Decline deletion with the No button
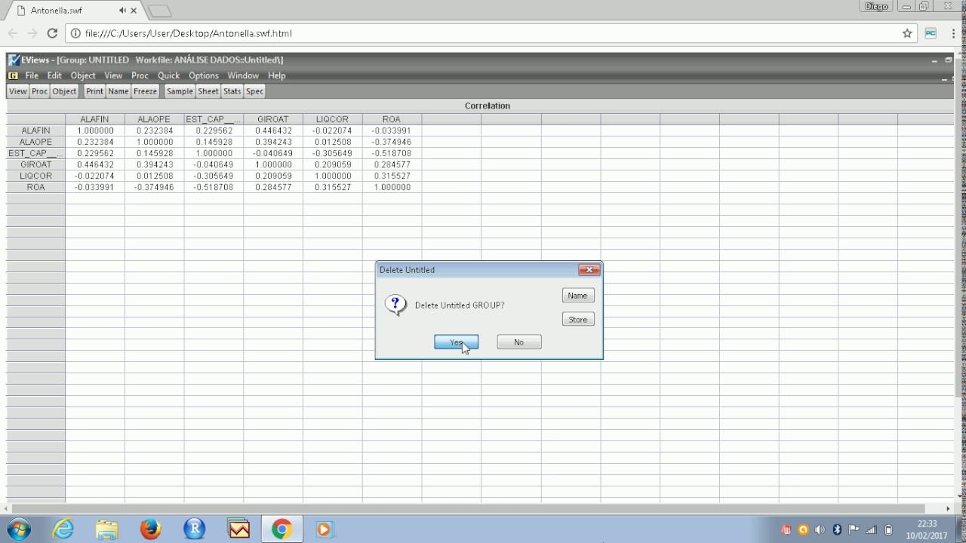 (x=518, y=342)
